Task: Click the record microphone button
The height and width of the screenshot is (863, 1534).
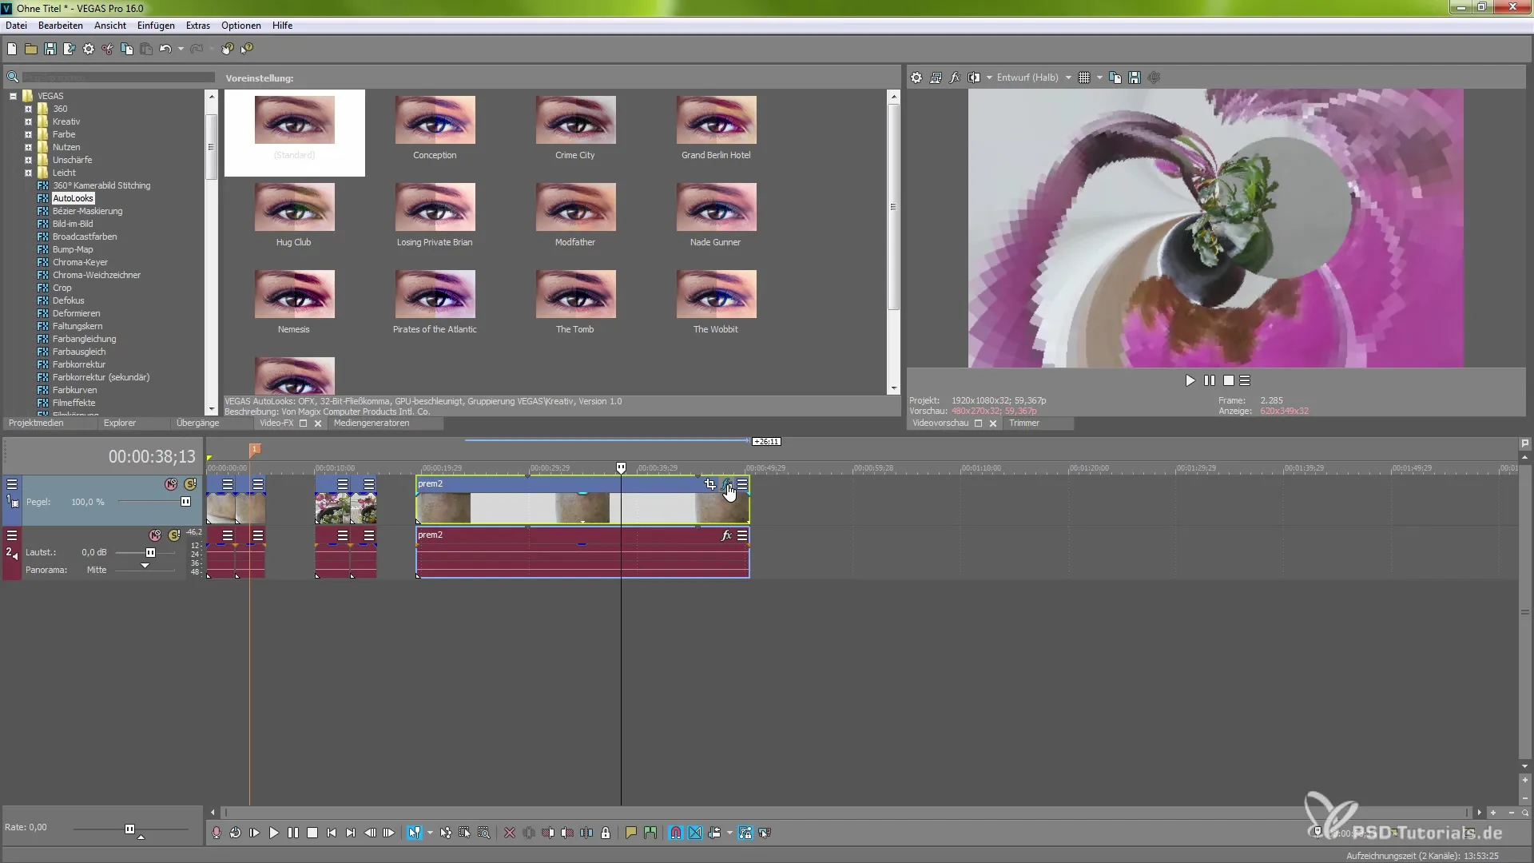Action: [x=217, y=833]
